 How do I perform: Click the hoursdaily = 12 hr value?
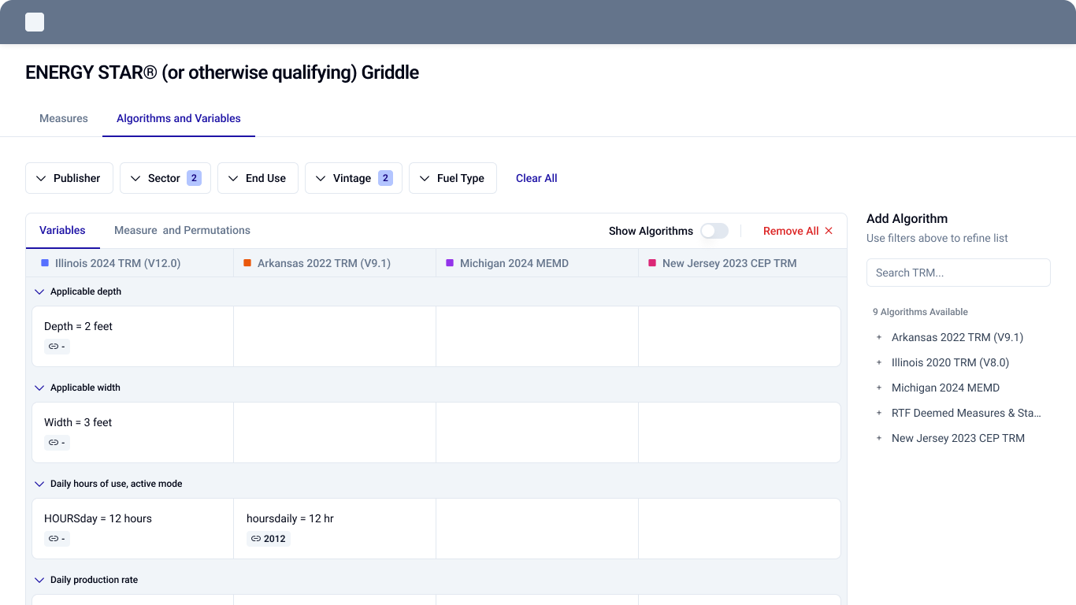coord(290,518)
